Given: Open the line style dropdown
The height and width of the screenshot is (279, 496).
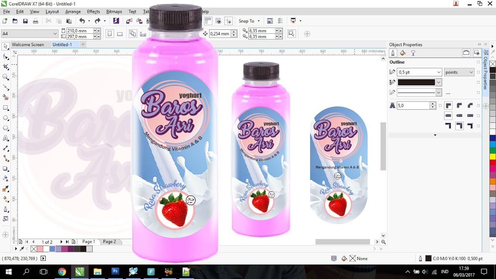Looking at the screenshot, I should point(439,93).
